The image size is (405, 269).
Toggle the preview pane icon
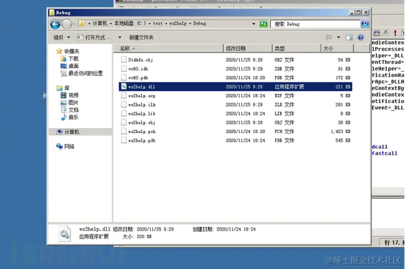pyautogui.click(x=349, y=37)
